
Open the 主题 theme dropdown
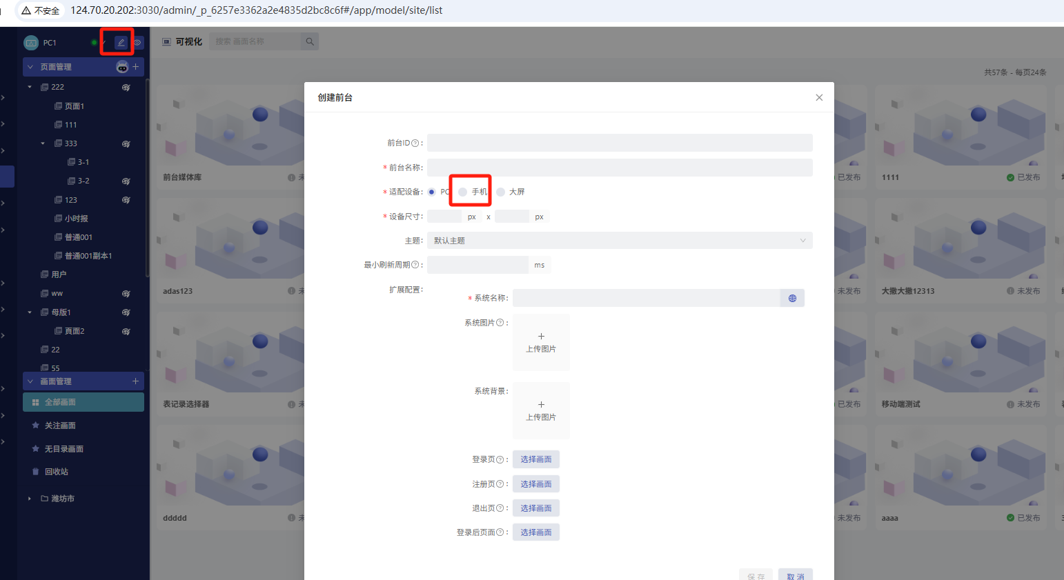[x=619, y=241]
